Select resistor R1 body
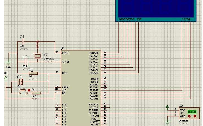Viewport: 203px width, 126px height. [36, 93]
